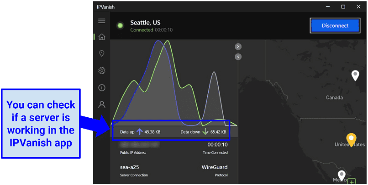Screen dimensions: 368x185
Task: Maximize the IPVanish window
Action: click(x=343, y=7)
